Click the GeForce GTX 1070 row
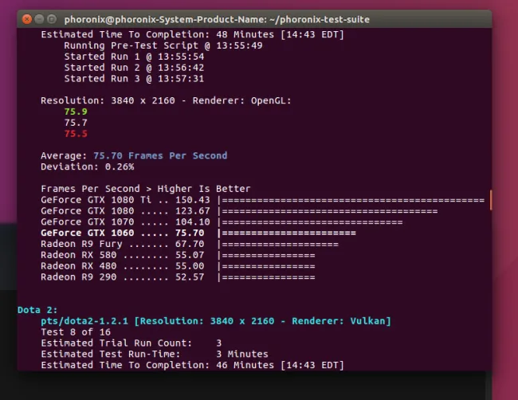This screenshot has height=400, width=518. click(x=222, y=222)
